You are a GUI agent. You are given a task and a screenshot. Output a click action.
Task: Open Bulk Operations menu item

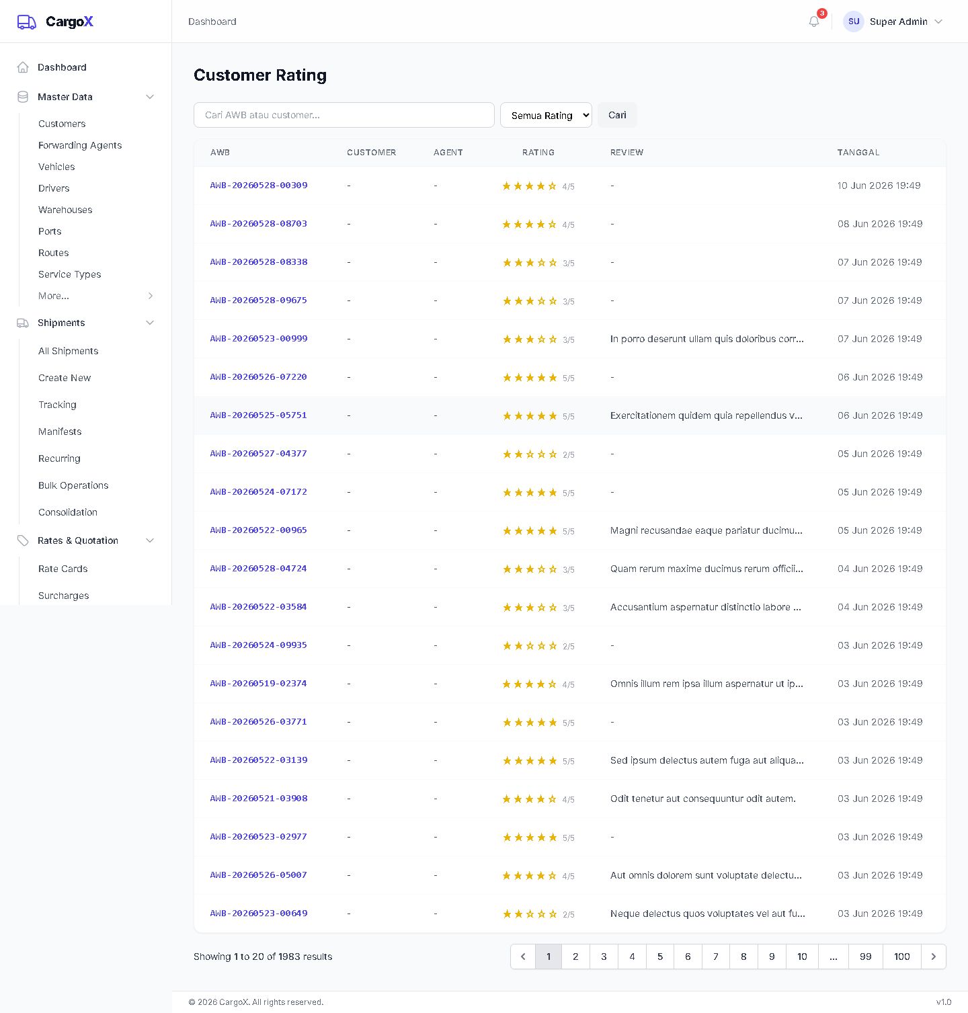pyautogui.click(x=73, y=485)
